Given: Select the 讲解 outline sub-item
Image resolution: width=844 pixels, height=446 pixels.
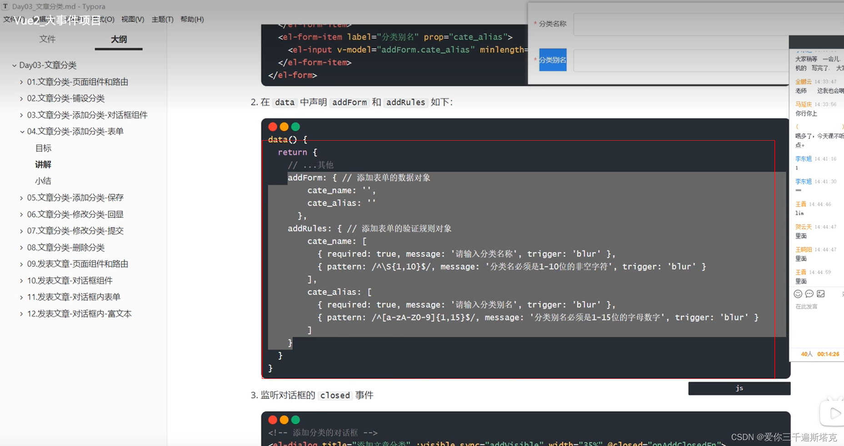Looking at the screenshot, I should [43, 164].
